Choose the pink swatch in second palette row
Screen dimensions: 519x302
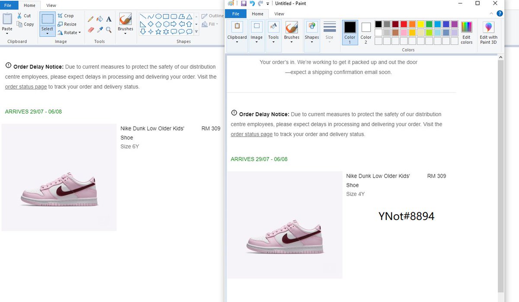[404, 32]
